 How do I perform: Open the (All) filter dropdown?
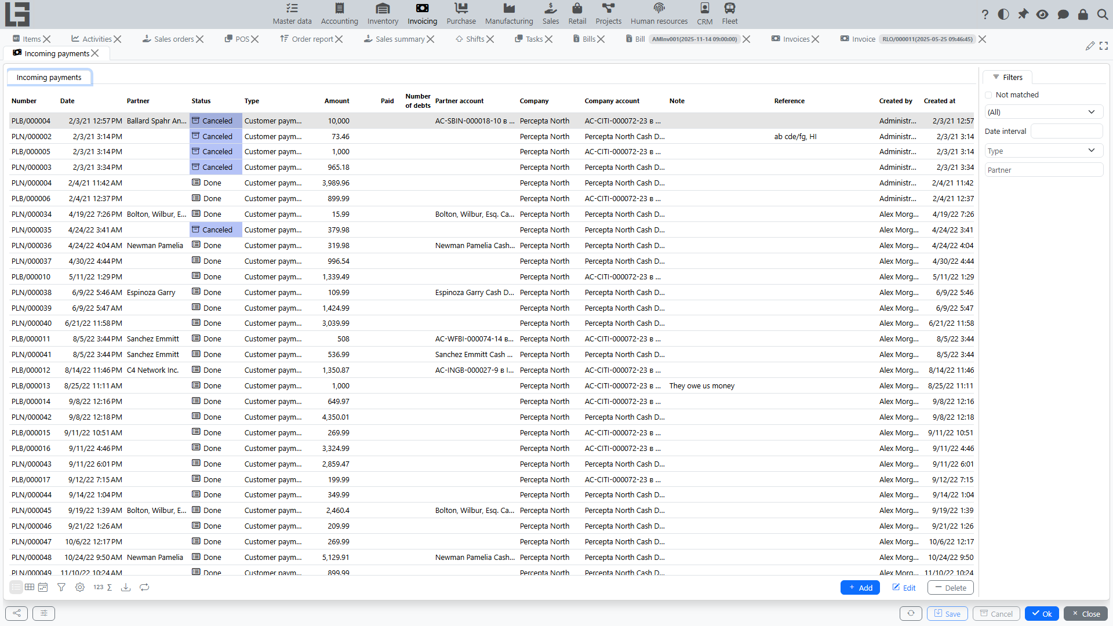1043,112
